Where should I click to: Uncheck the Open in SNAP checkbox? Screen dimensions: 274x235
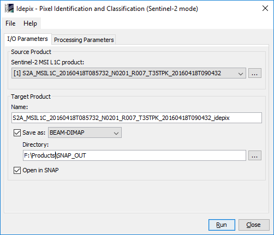tap(17, 170)
